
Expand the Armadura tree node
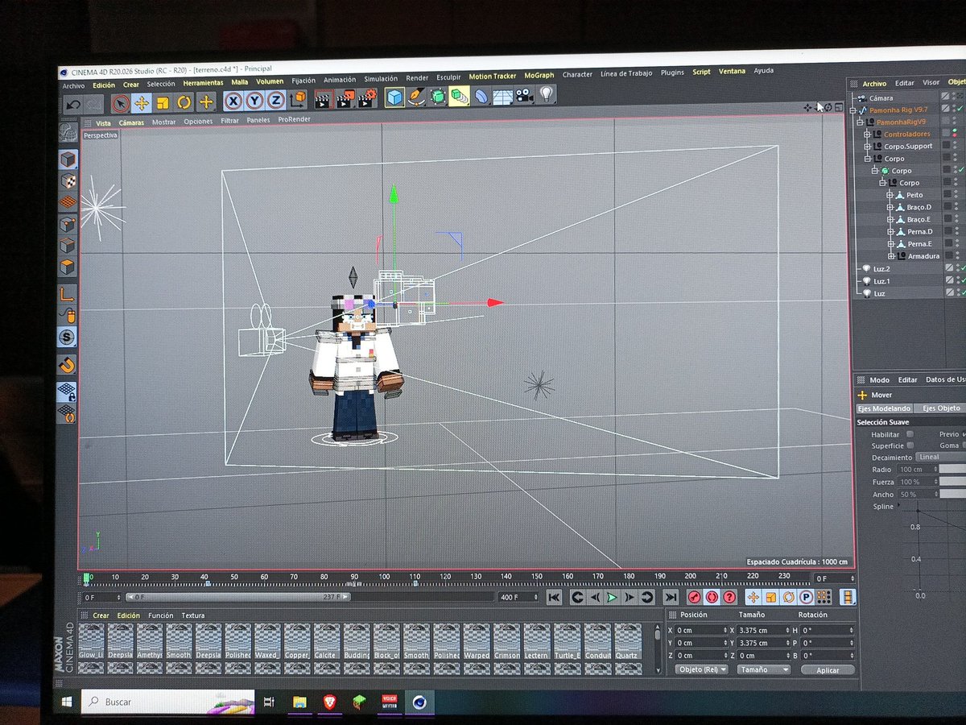click(x=890, y=256)
